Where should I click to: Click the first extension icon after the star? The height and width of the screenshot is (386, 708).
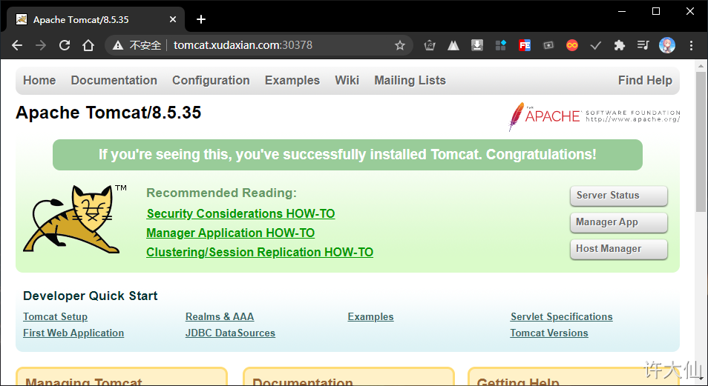click(430, 45)
